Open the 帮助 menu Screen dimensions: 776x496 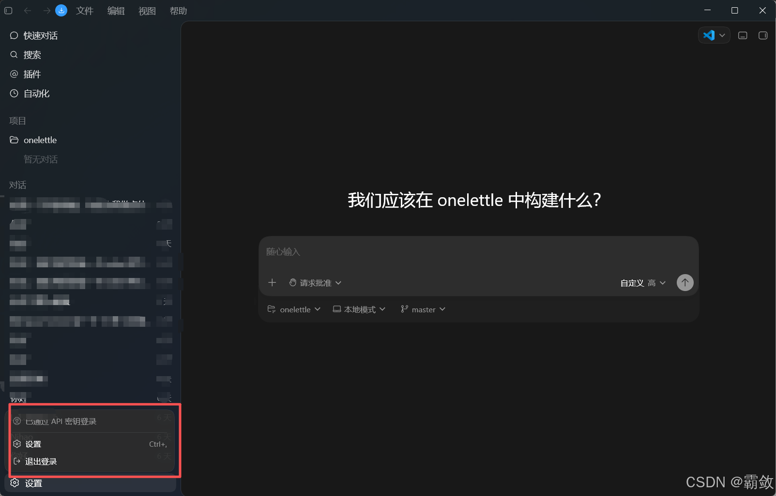(179, 11)
